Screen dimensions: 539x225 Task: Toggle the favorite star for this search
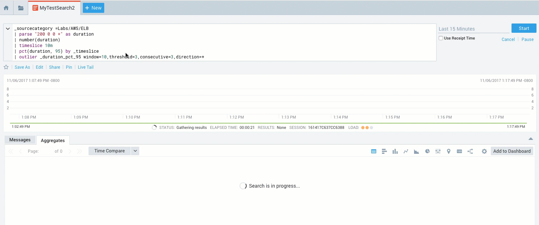[x=6, y=67]
